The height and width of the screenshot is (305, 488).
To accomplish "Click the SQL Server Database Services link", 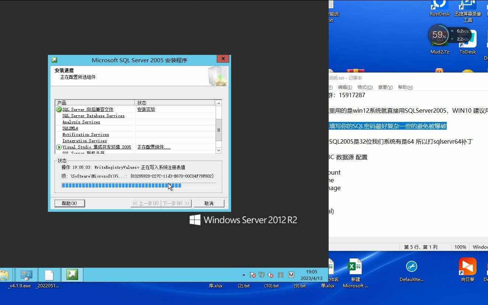I will 93,116.
